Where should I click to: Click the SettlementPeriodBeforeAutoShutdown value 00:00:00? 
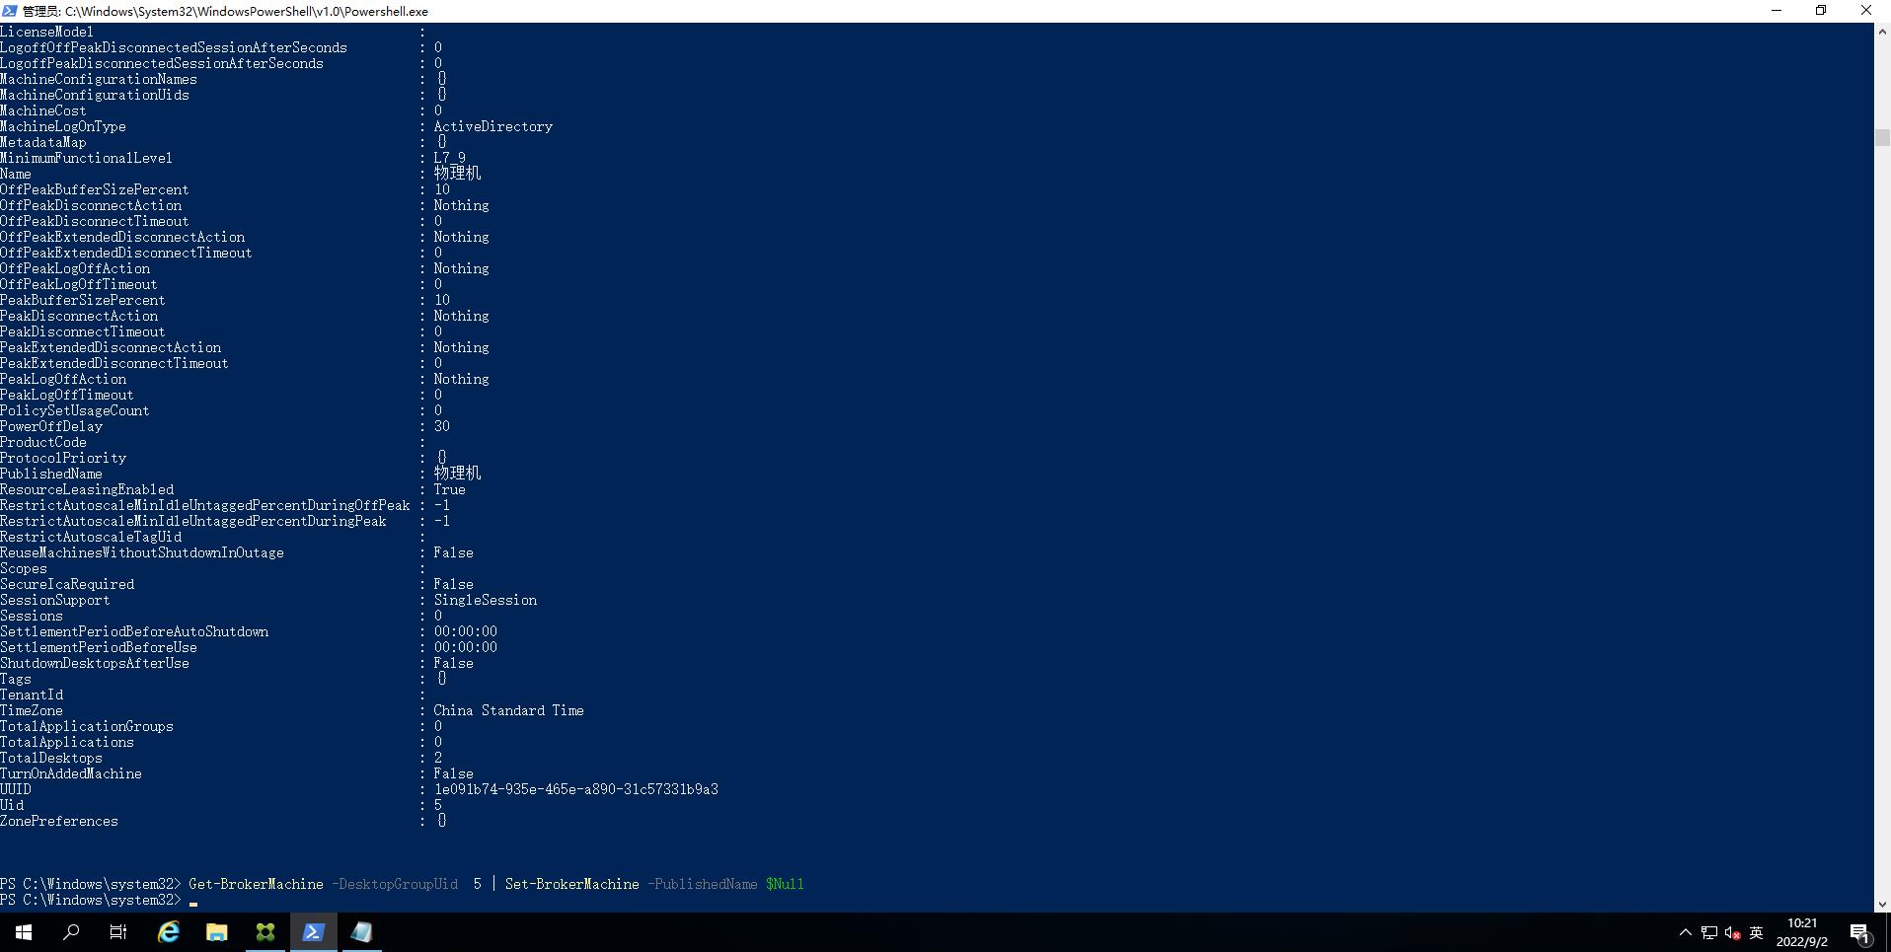tap(465, 631)
